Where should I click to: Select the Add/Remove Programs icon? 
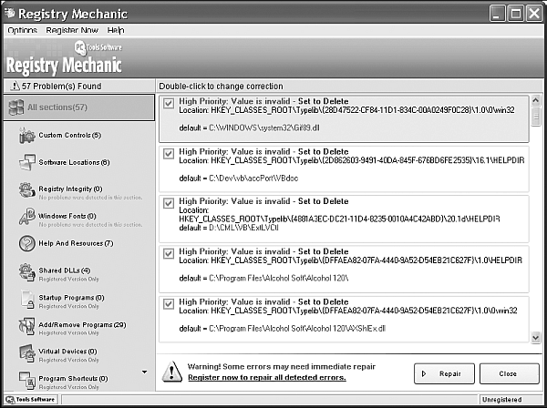pyautogui.click(x=25, y=325)
